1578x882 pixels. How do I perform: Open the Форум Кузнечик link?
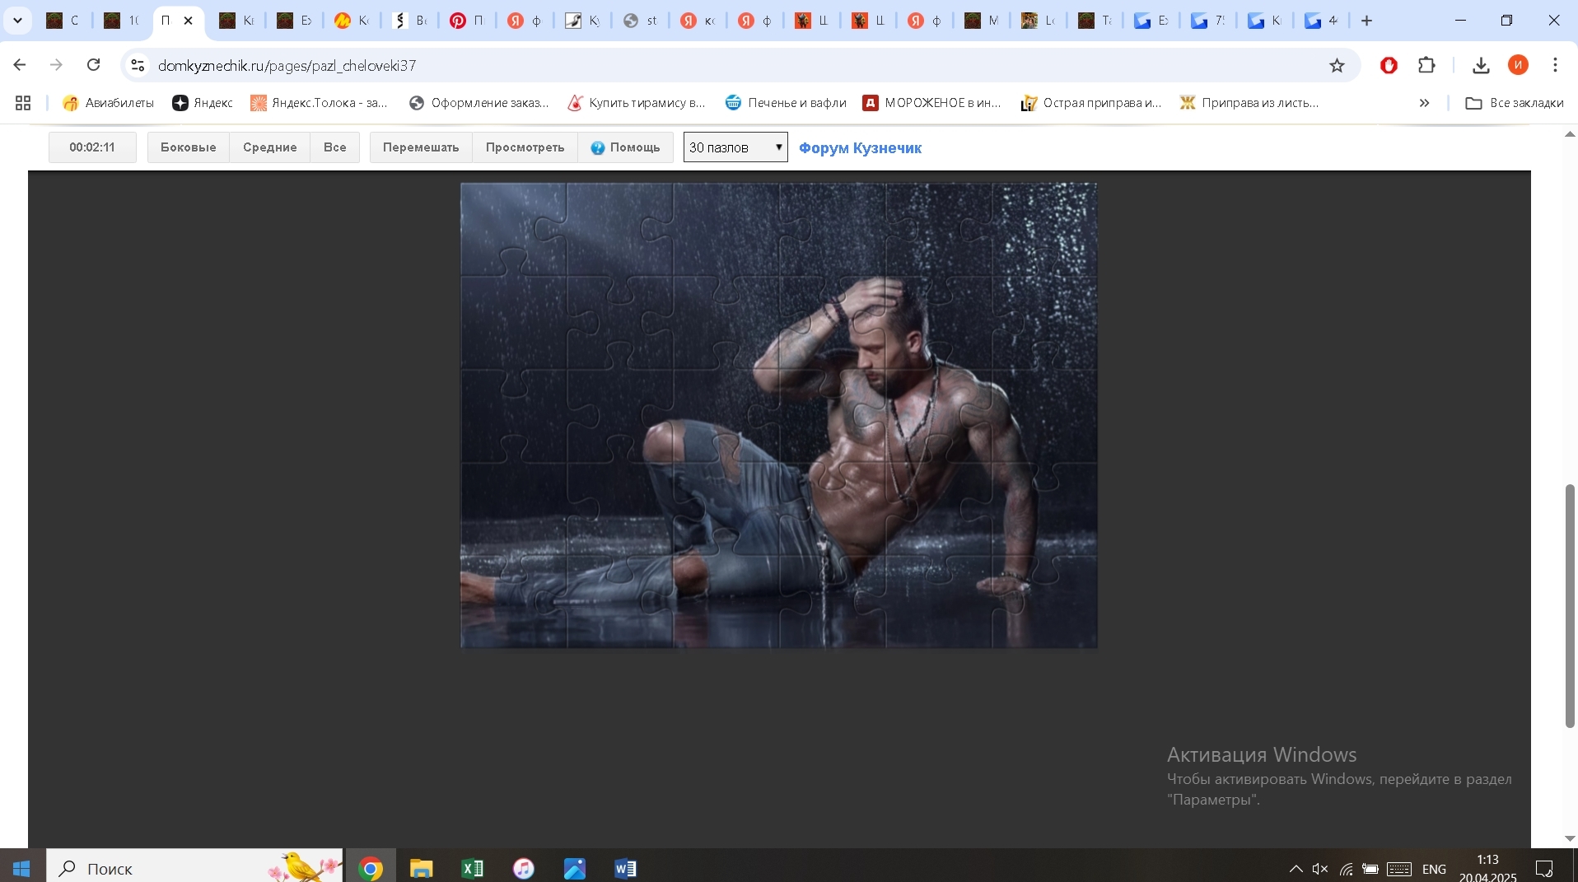pyautogui.click(x=860, y=148)
